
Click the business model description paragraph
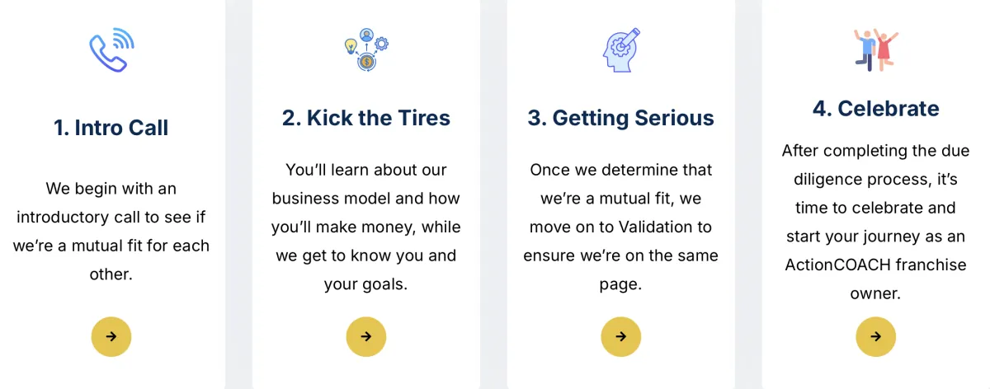click(x=366, y=227)
